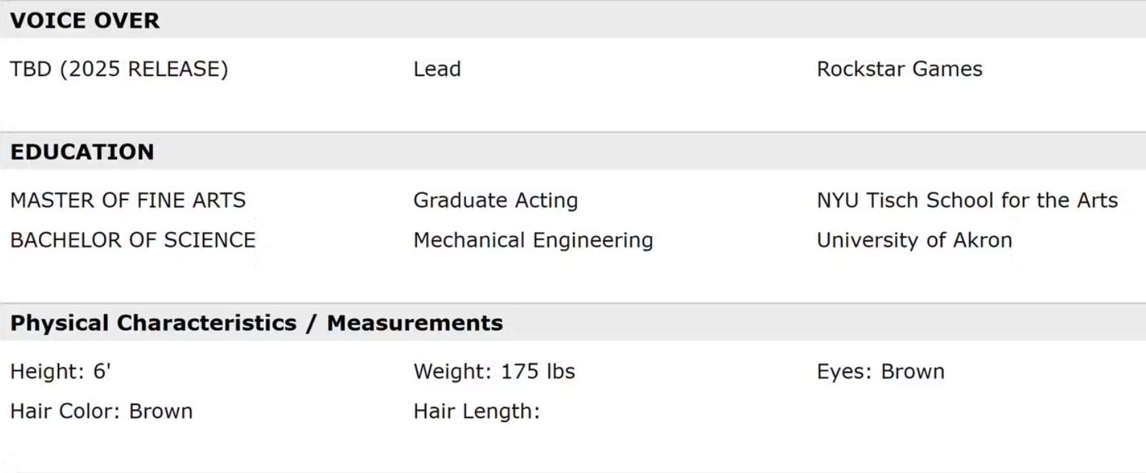Click the Eyes: Brown field
This screenshot has height=473, width=1146.
(x=880, y=371)
